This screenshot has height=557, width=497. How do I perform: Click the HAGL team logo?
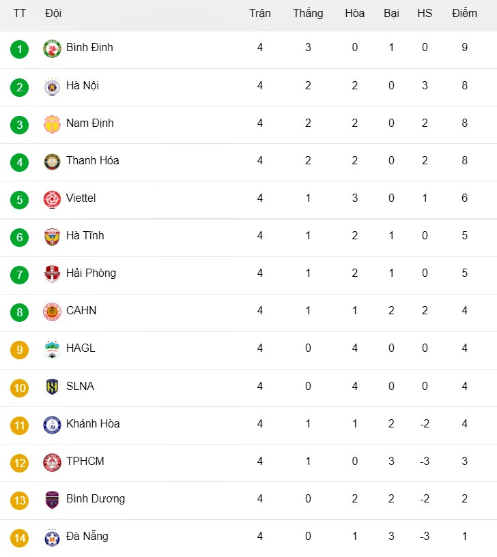(x=53, y=348)
